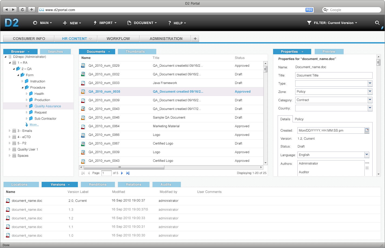Click the 3 - Emails cabinet icon
The image size is (385, 248).
[14, 131]
